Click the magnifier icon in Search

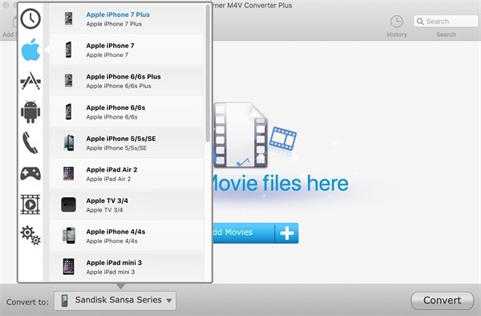(x=420, y=22)
